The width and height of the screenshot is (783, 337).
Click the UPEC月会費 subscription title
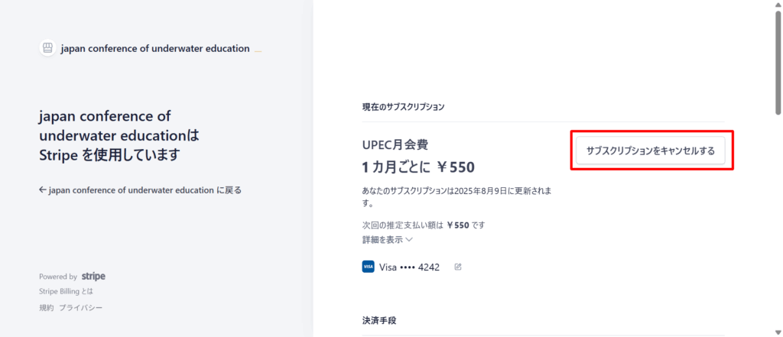click(x=389, y=144)
